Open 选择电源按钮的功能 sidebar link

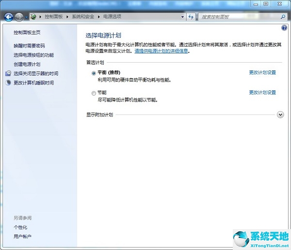(x=33, y=55)
